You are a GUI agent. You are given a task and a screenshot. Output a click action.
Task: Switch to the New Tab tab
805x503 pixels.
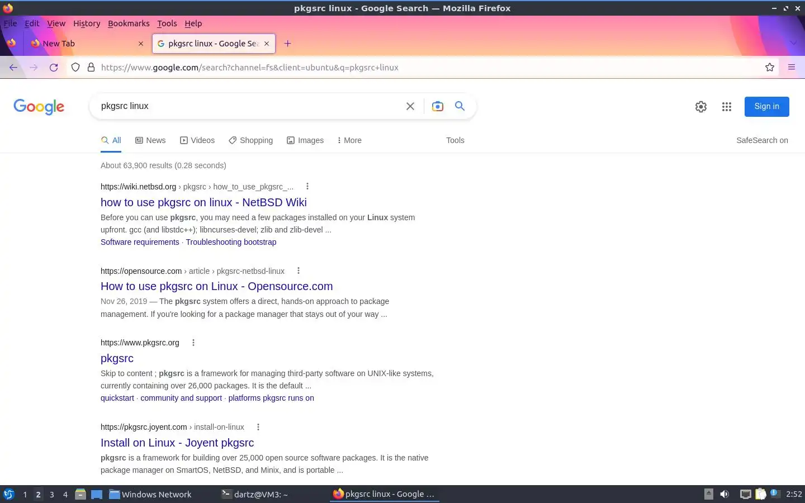click(x=87, y=44)
